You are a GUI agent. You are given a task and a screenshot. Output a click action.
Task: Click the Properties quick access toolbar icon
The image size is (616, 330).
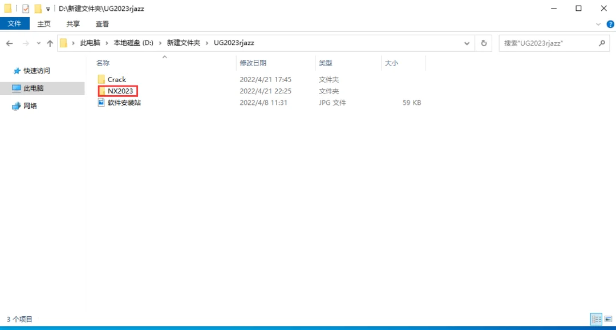tap(26, 8)
